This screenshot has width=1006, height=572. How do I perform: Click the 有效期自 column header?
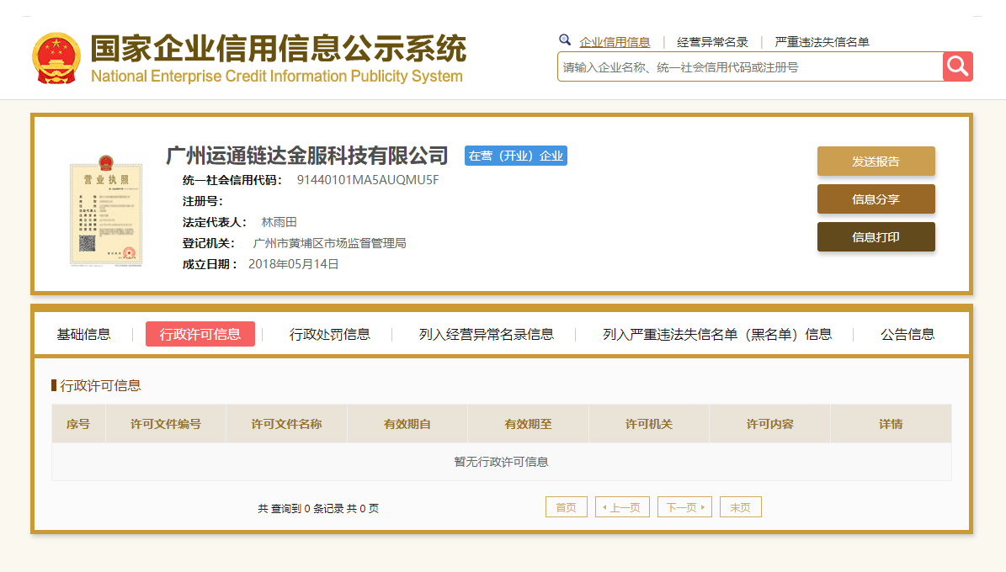tap(407, 424)
